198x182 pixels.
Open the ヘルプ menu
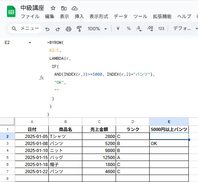[184, 16]
